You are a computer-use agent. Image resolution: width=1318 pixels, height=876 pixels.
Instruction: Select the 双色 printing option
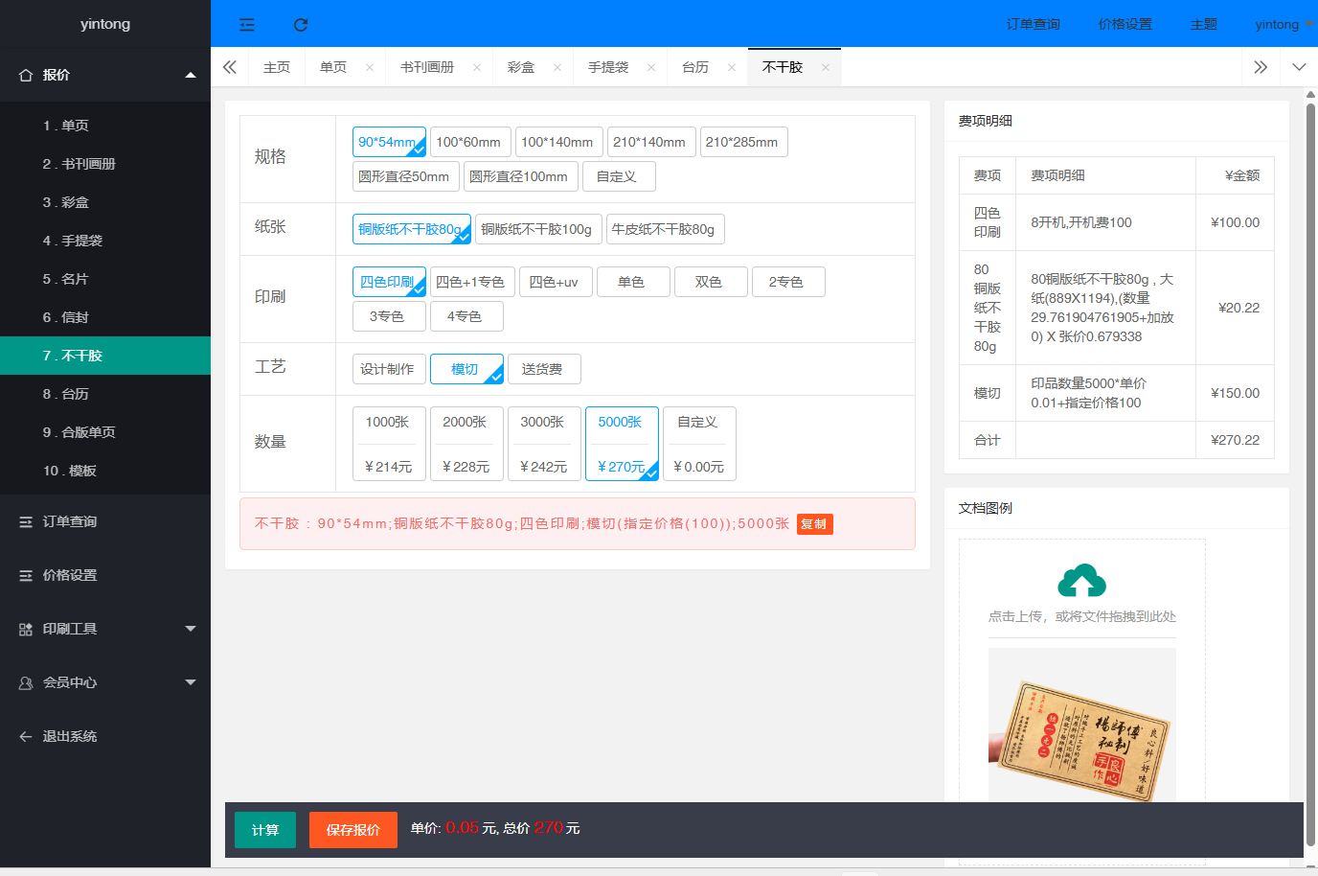coord(711,282)
